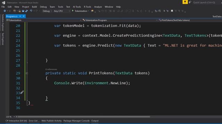Click the Save All icon

pos(26,11)
